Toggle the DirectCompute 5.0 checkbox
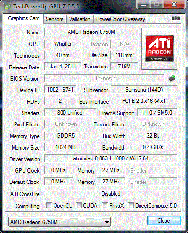 click(131, 206)
